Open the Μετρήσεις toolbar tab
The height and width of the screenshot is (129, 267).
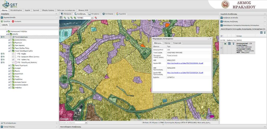click(94, 14)
